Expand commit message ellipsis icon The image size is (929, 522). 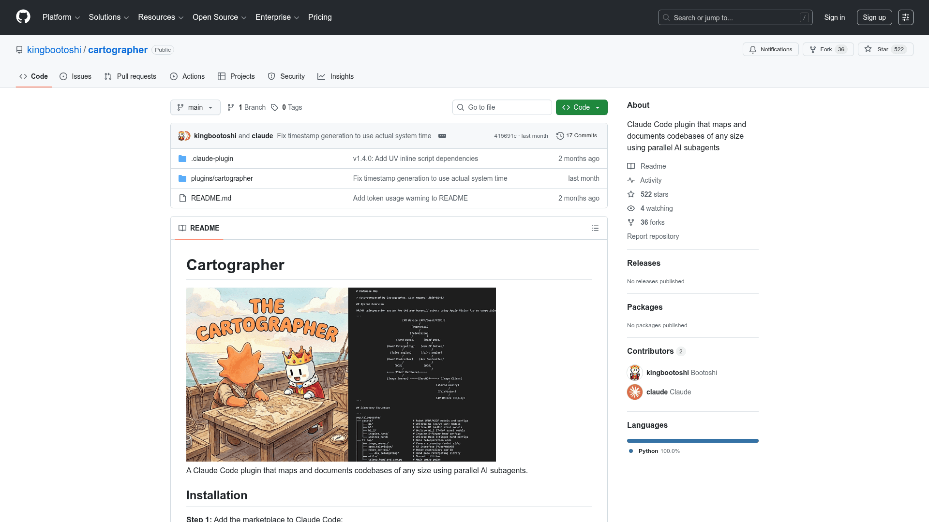coord(442,136)
